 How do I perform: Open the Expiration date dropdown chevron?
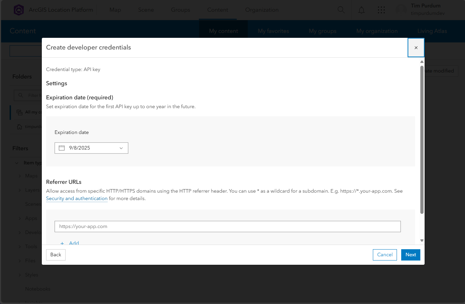(121, 148)
